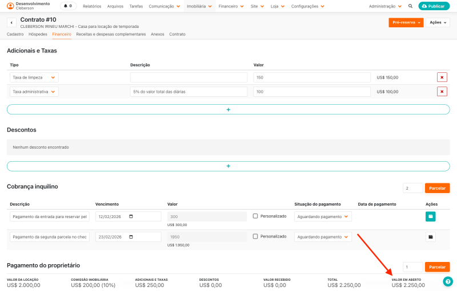The width and height of the screenshot is (457, 291).
Task: Open the Financeiro top menu
Action: (x=231, y=6)
